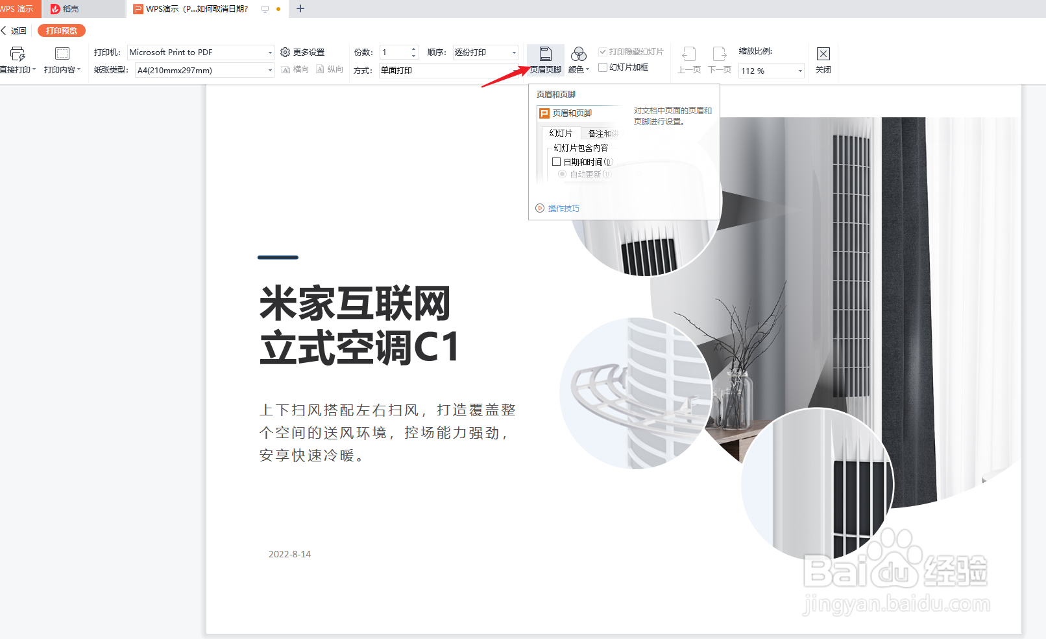Open the print content (打印内容) icon
1046x639 pixels.
(x=62, y=54)
